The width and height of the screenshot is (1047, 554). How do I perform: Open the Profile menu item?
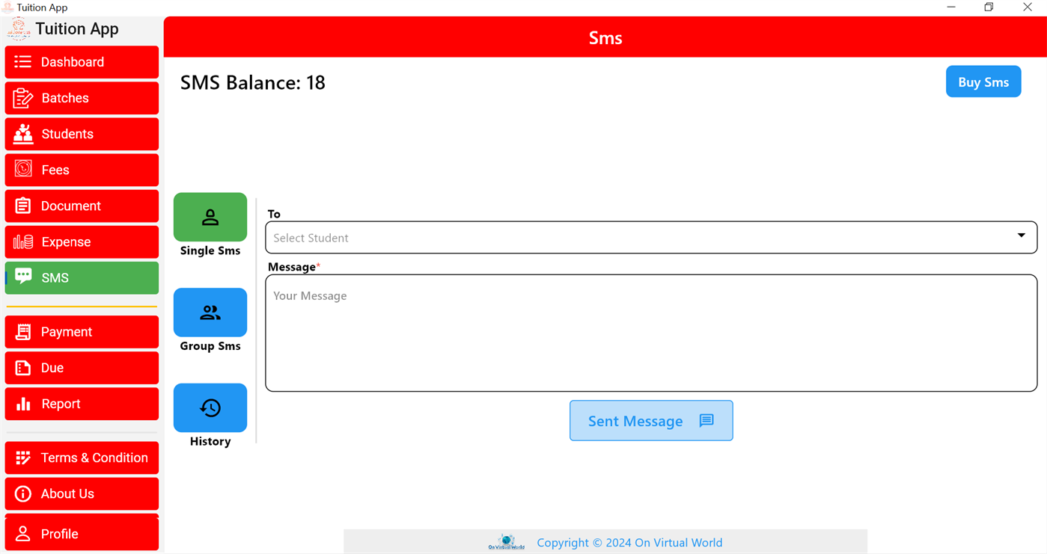click(x=82, y=532)
